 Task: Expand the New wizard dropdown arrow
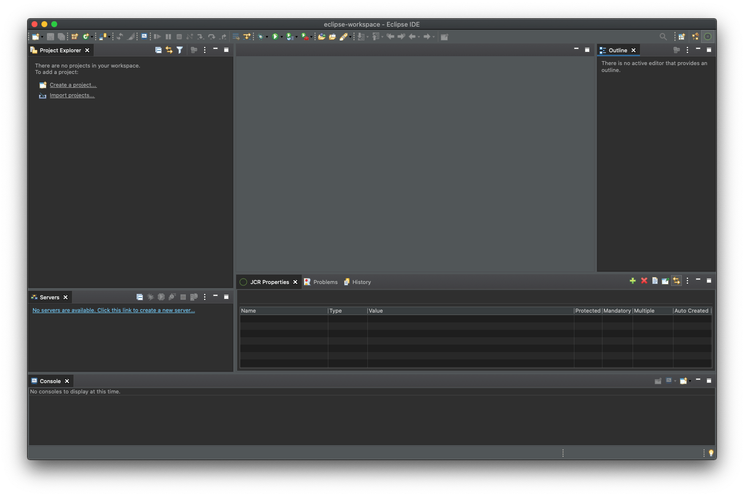pyautogui.click(x=41, y=36)
